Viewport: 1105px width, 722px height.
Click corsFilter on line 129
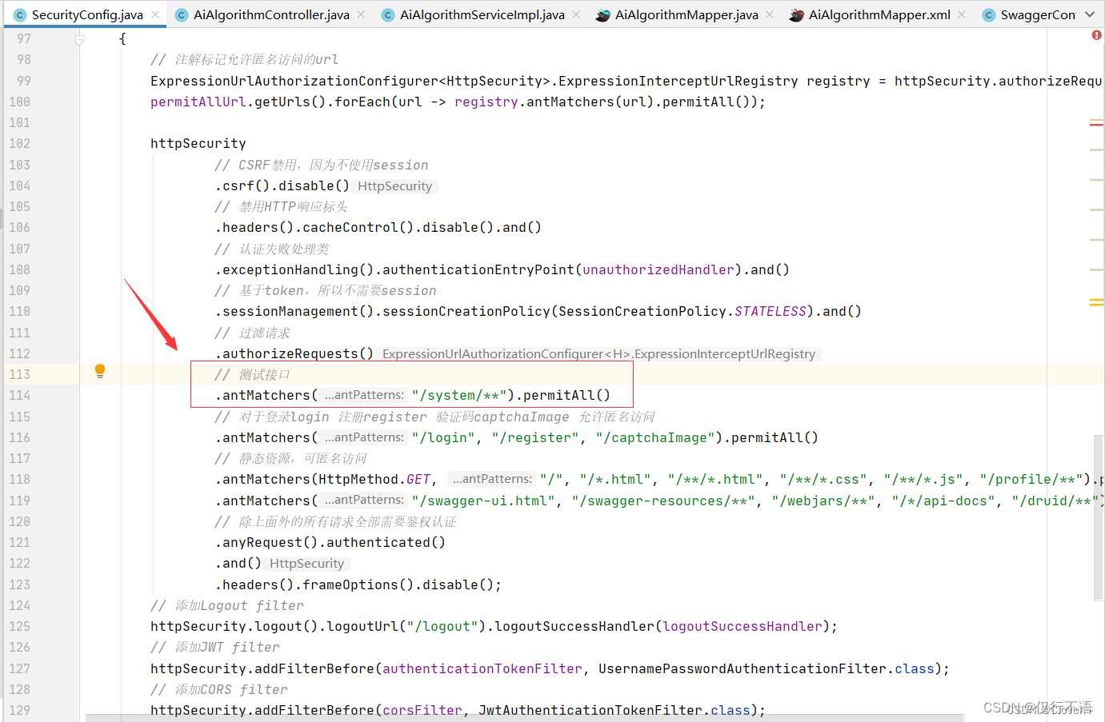[422, 710]
